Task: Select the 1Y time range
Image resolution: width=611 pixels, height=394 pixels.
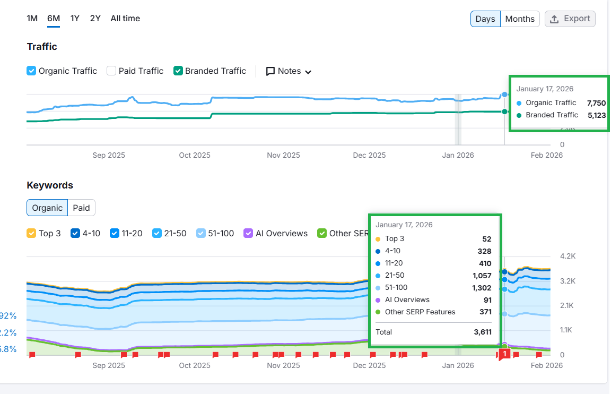Action: (75, 19)
